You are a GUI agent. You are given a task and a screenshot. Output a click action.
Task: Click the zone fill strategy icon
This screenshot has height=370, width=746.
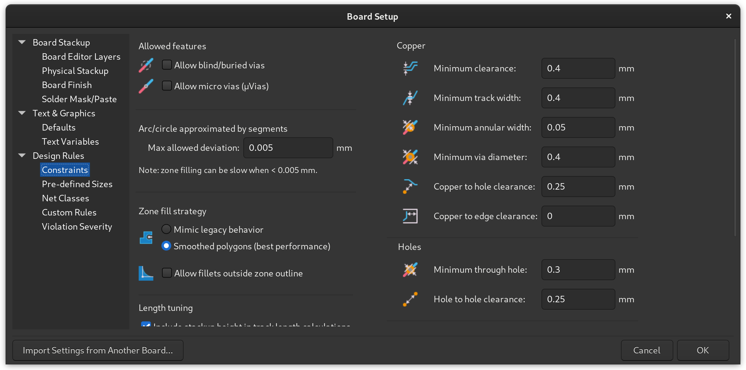146,238
